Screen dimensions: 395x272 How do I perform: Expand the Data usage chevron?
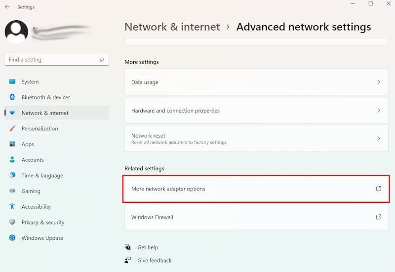pos(379,82)
